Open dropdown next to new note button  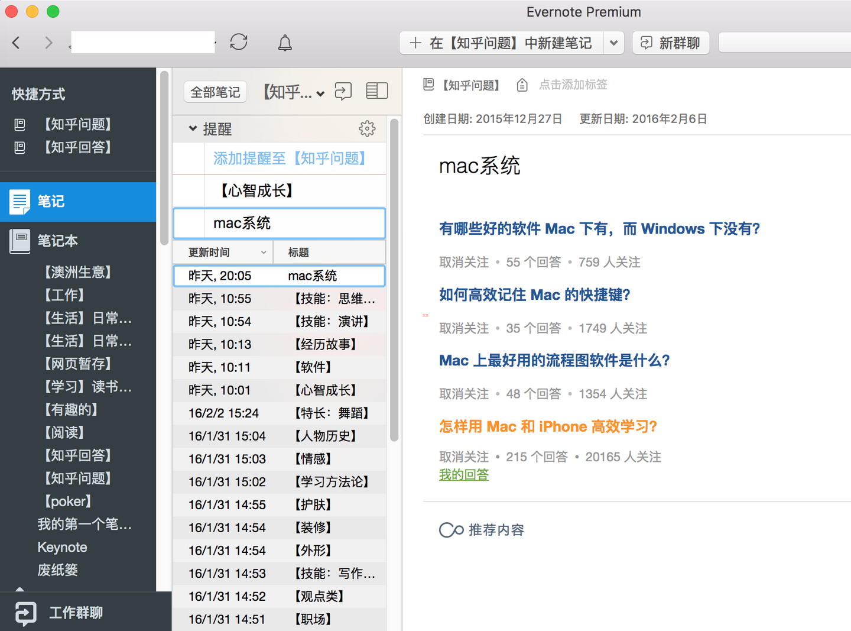[613, 43]
